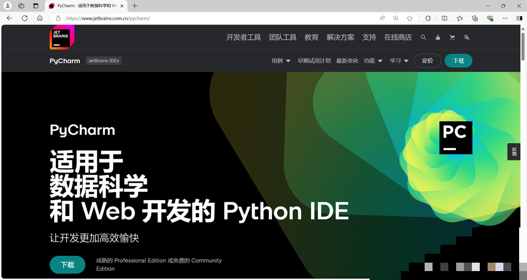
Task: Open 支持 menu
Action: tap(369, 37)
